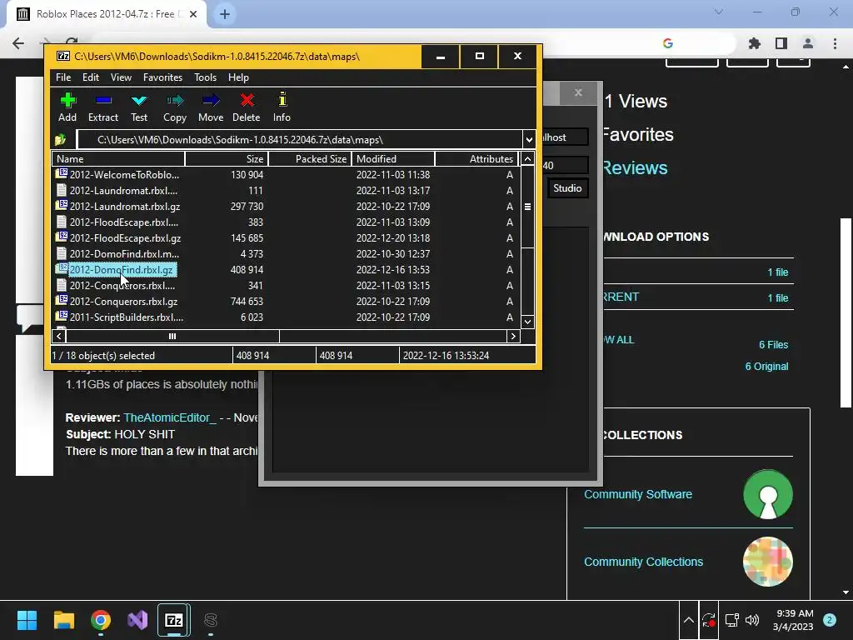Viewport: 853px width, 640px height.
Task: Click the Reviews link on the archive page
Action: pos(635,168)
